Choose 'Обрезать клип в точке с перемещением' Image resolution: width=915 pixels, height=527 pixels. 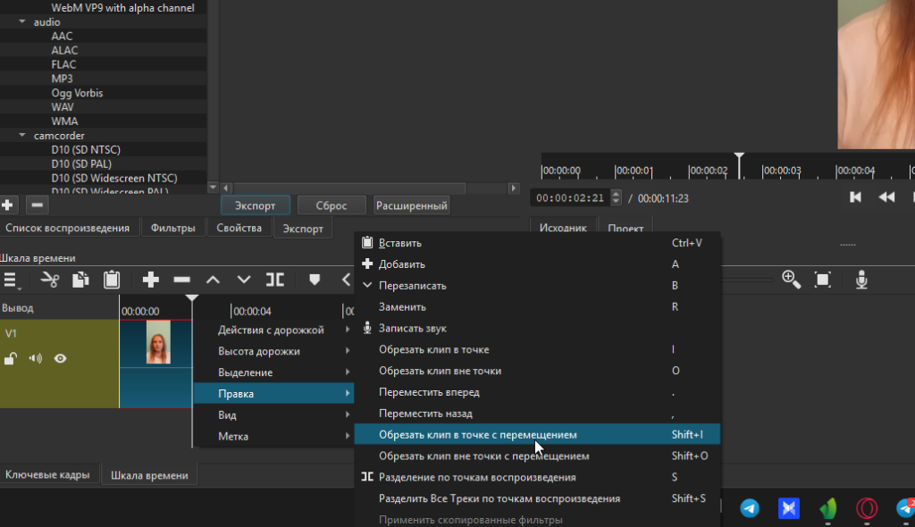pyautogui.click(x=477, y=435)
